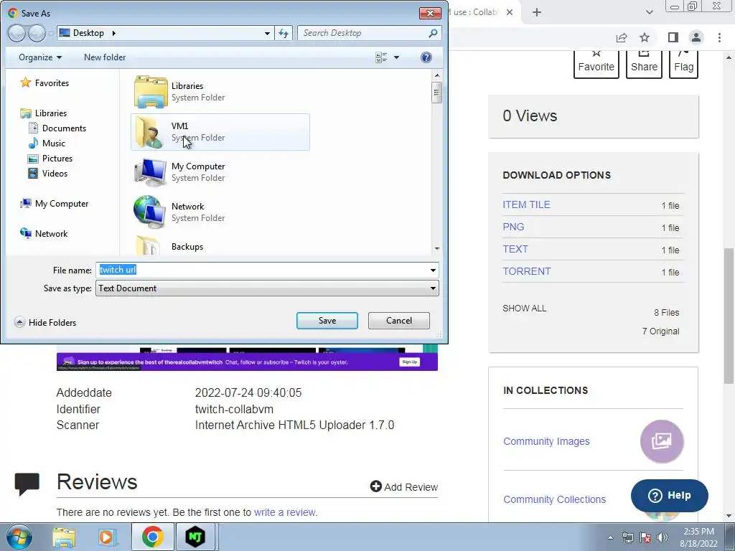Click the search magnifier in Search Desktop box
The image size is (735, 551).
pos(433,33)
